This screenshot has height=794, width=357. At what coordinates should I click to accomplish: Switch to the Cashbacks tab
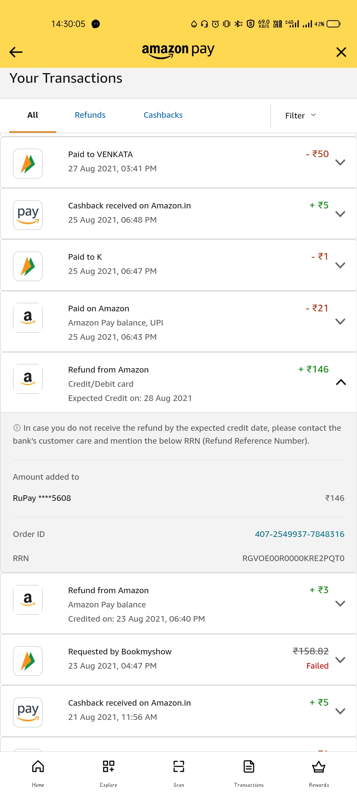[x=163, y=115]
